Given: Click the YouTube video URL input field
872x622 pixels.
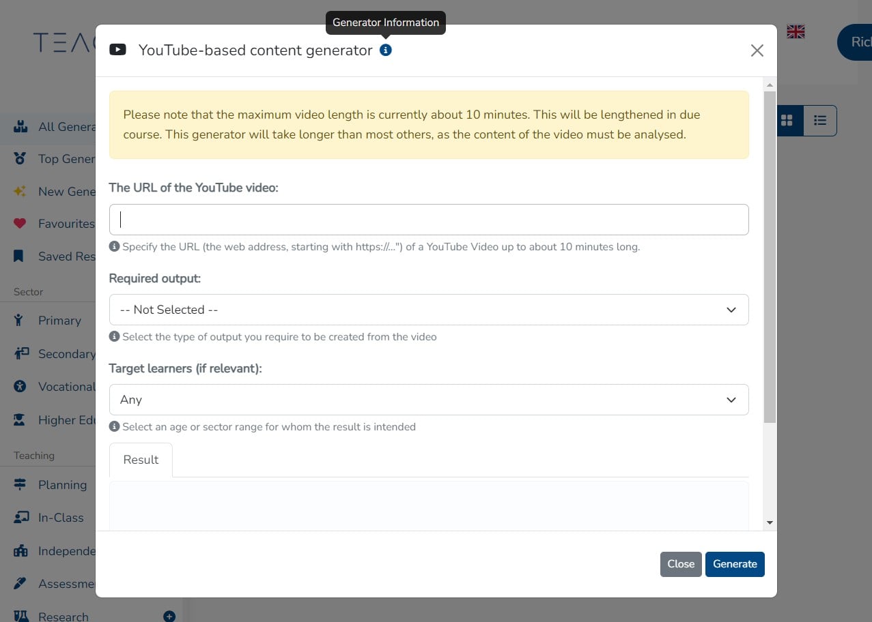Looking at the screenshot, I should (428, 220).
